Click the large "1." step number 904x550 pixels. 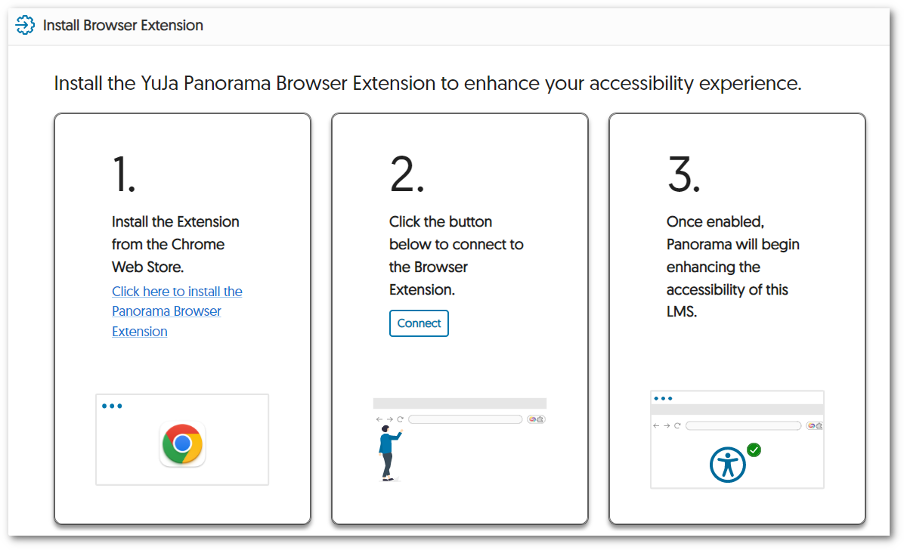(x=124, y=175)
